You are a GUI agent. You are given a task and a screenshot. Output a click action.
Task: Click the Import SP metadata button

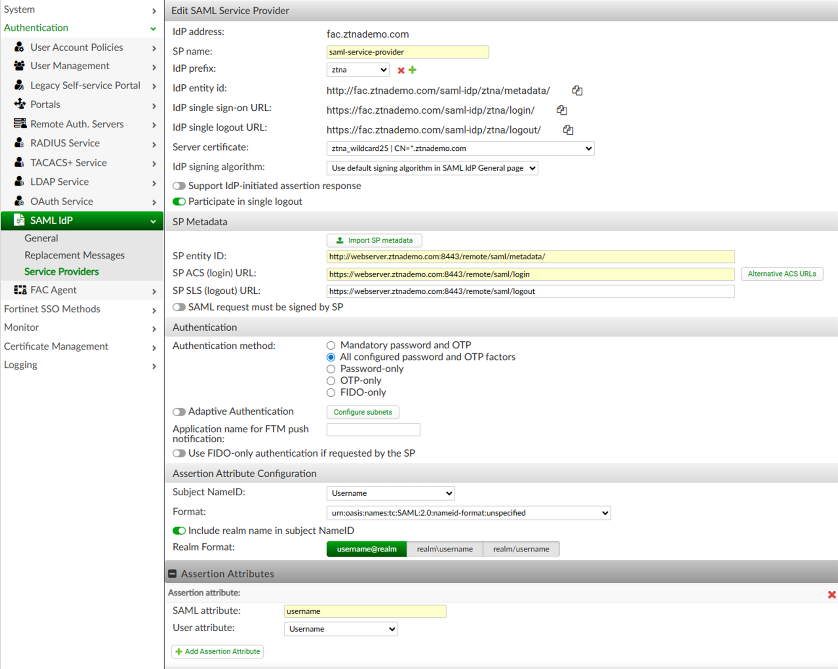pos(374,240)
